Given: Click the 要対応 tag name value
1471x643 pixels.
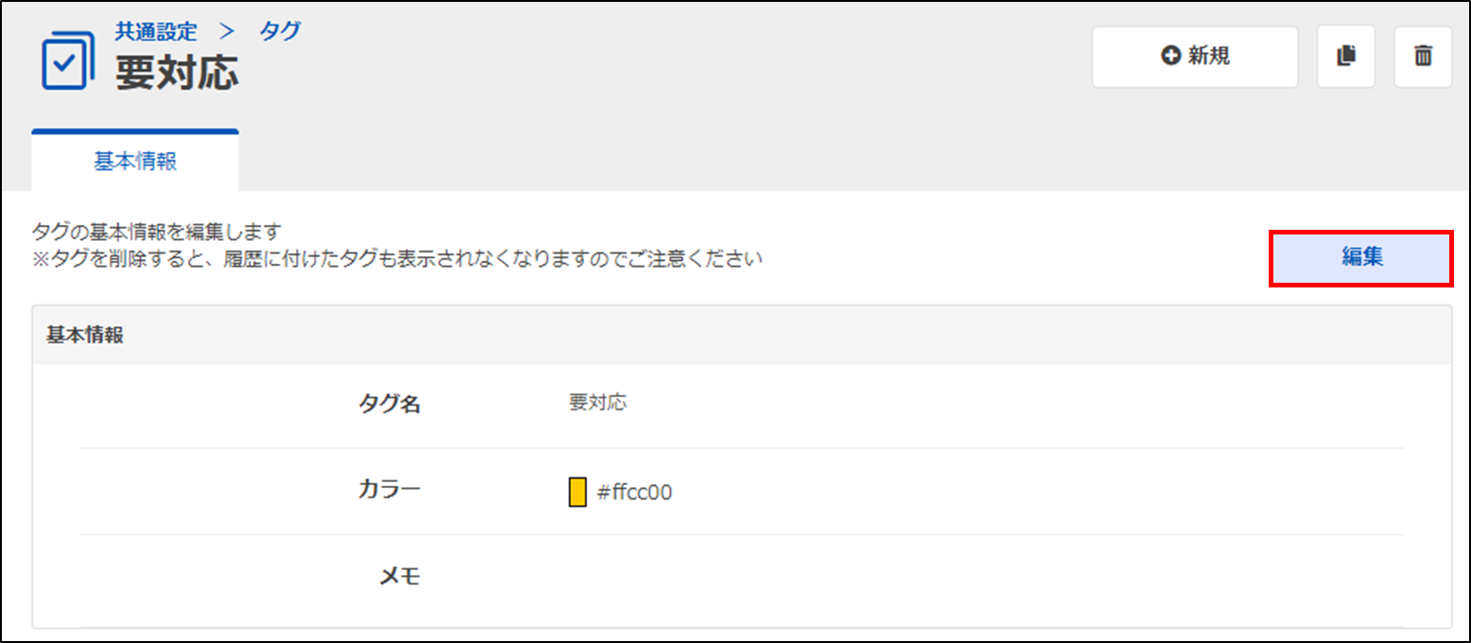Looking at the screenshot, I should 597,403.
